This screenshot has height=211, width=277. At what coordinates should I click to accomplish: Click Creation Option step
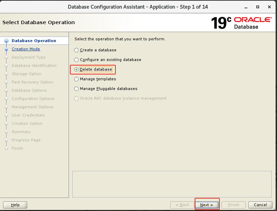27,123
